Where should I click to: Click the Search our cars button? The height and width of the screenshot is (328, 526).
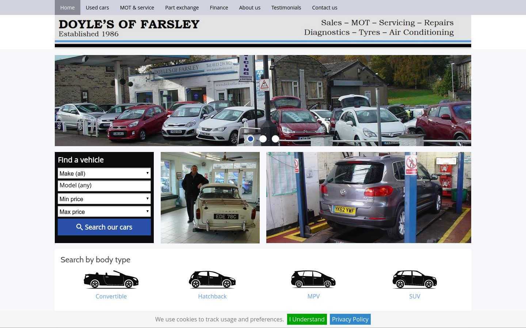click(104, 227)
